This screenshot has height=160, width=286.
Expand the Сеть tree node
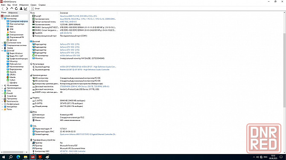click(2, 91)
